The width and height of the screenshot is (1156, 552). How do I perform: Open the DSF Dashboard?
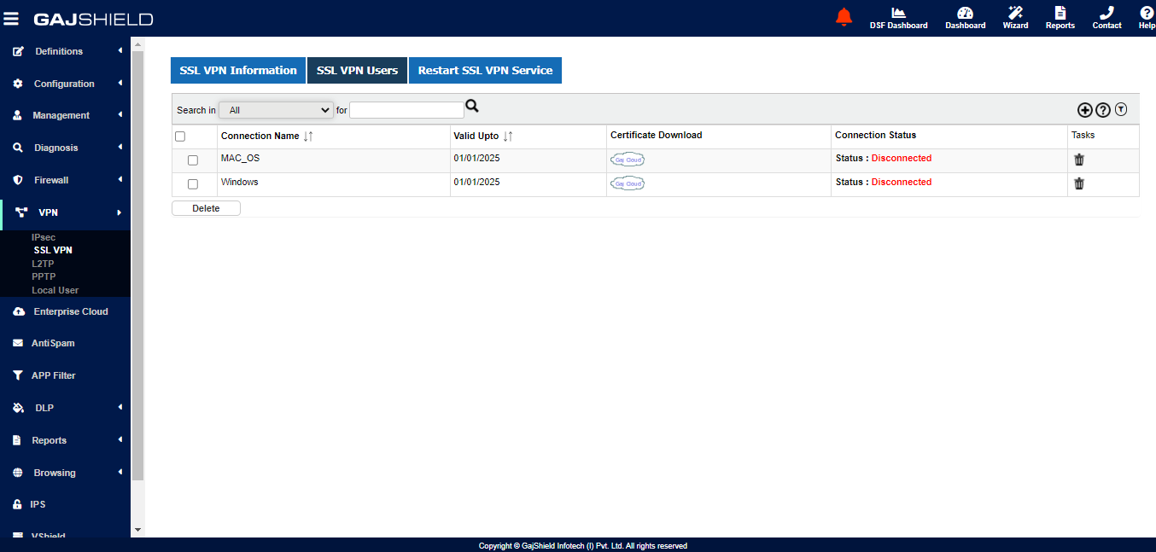coord(898,18)
